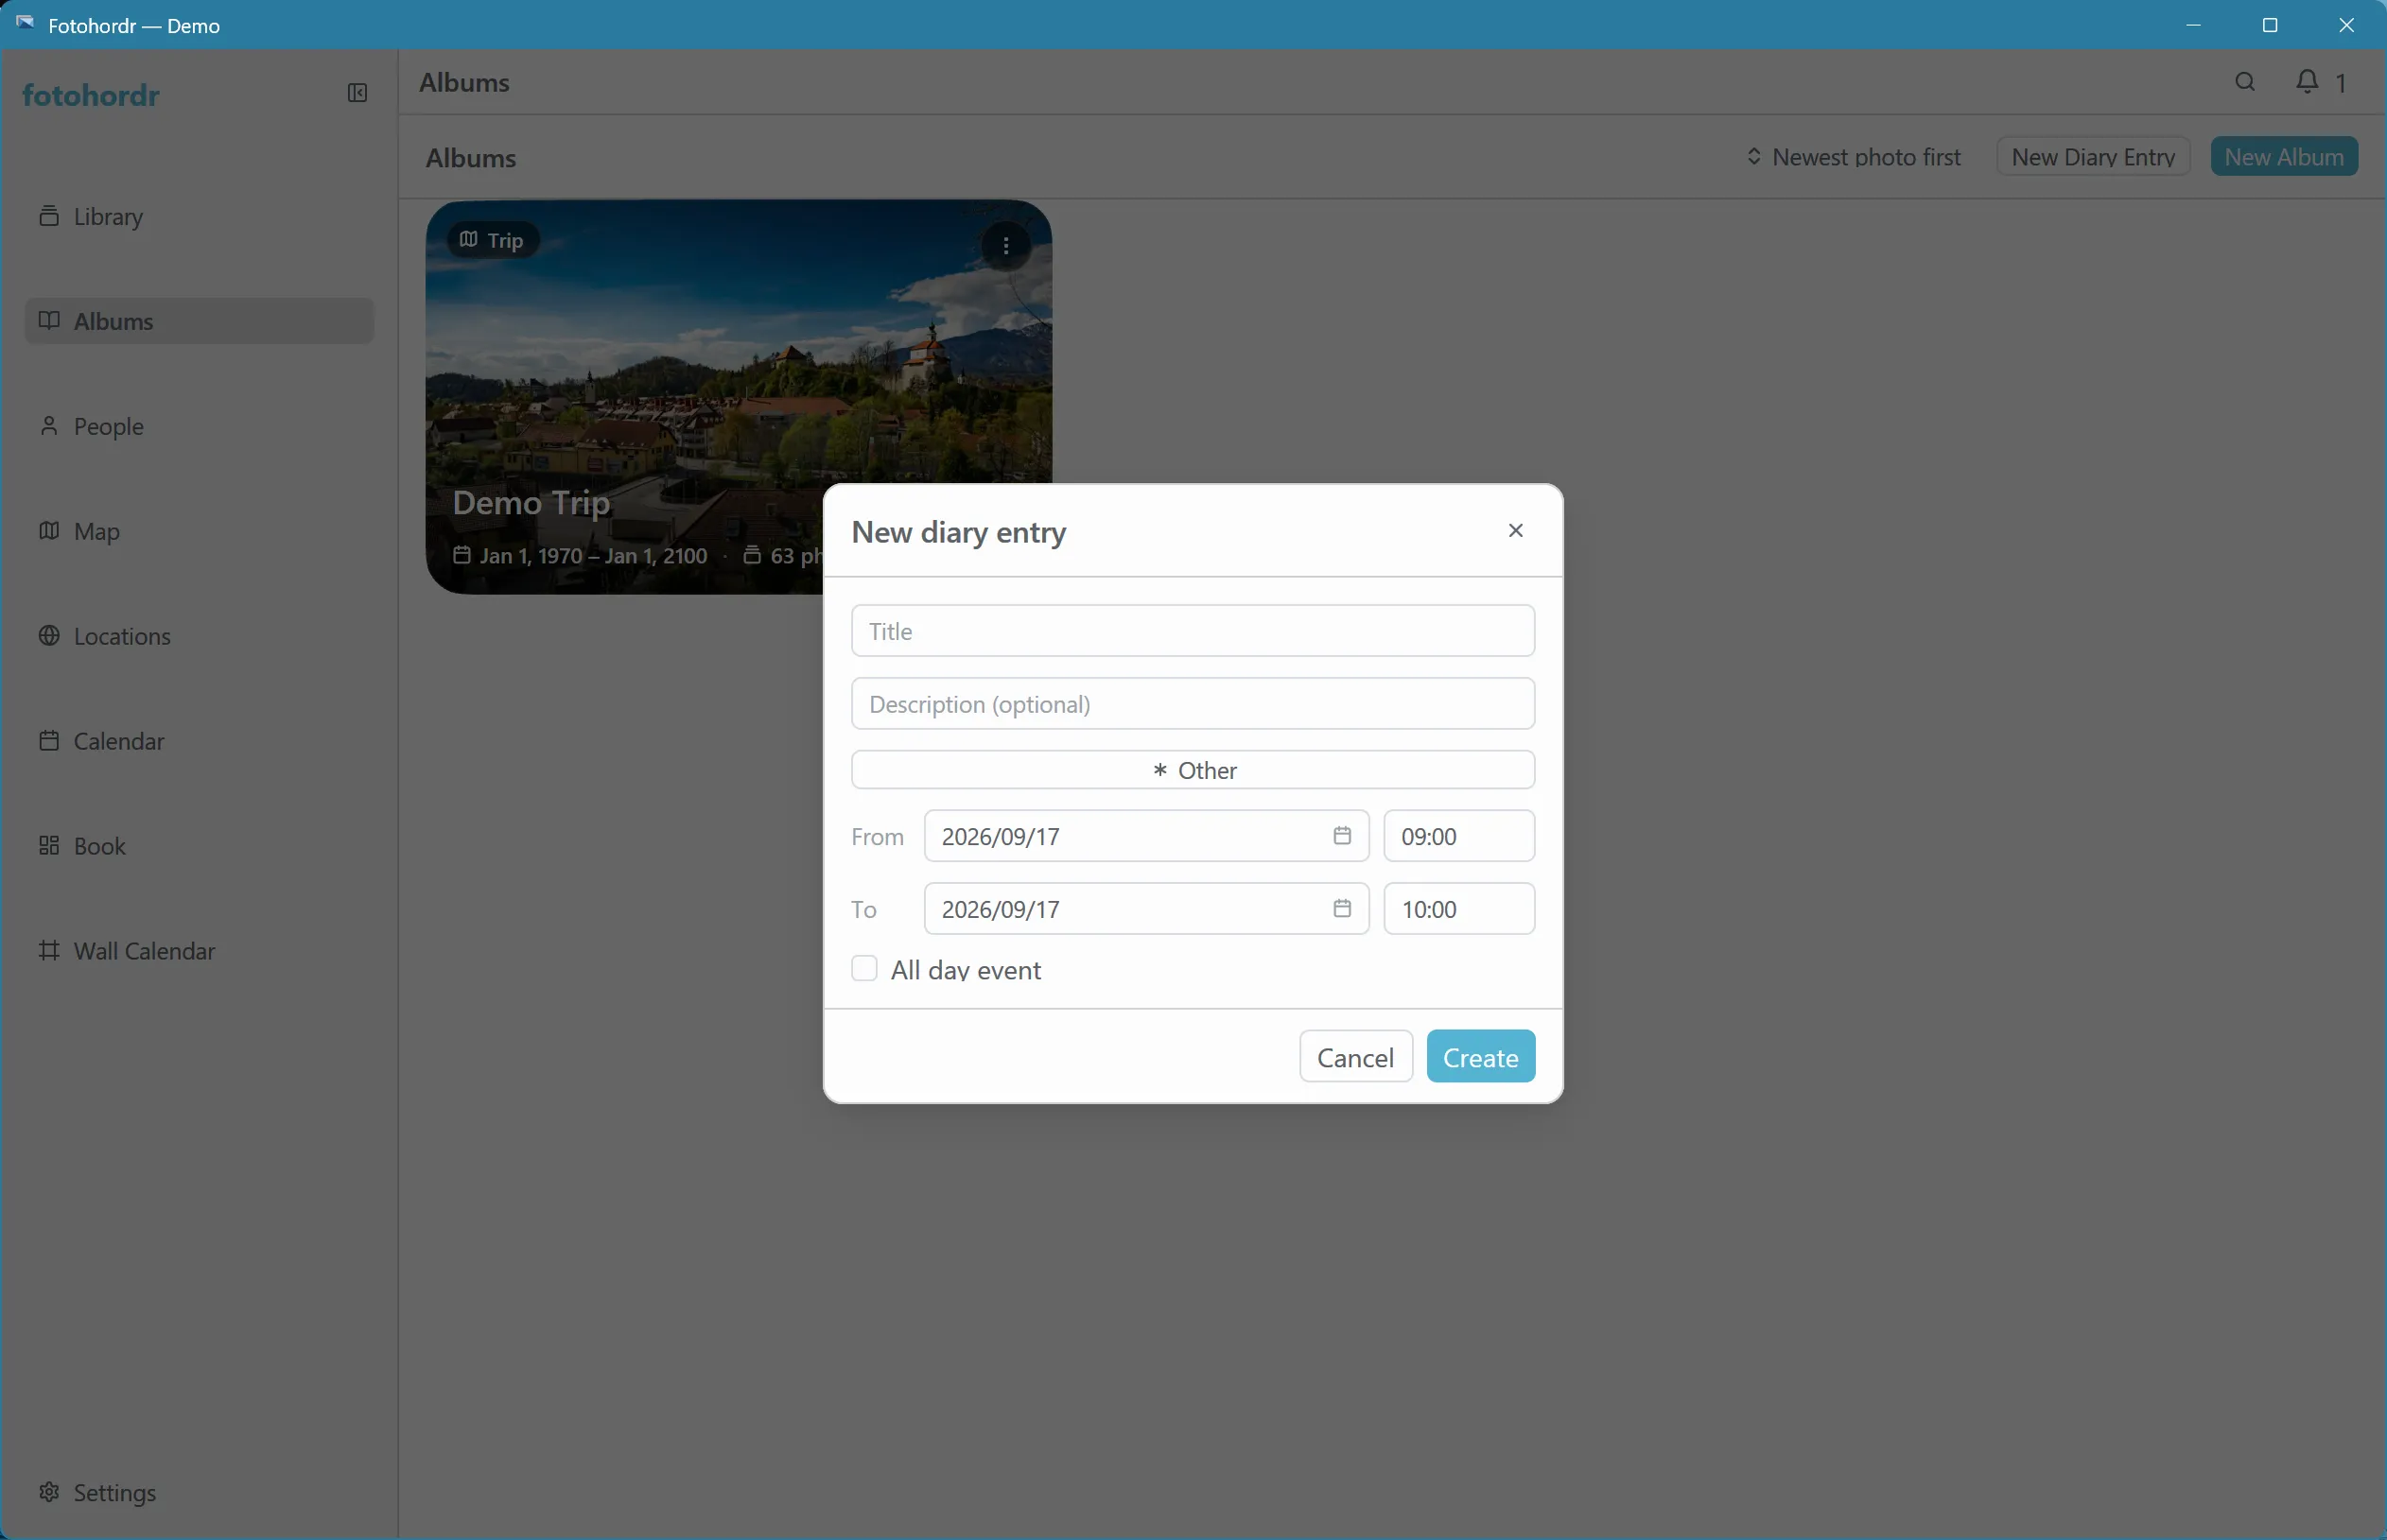2387x1540 pixels.
Task: Open Map view in sidebar
Action: [200, 531]
